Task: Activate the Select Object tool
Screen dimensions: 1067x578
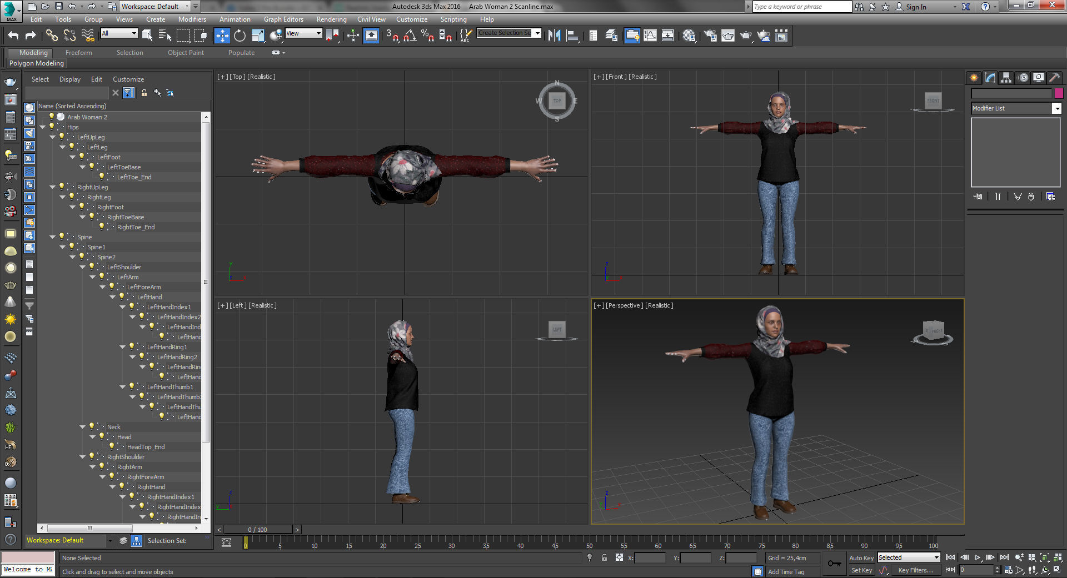Action: 147,36
